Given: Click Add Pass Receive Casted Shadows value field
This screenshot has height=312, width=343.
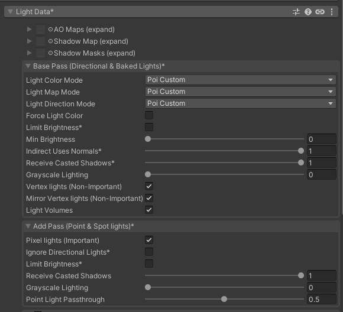Looking at the screenshot, I should click(x=322, y=276).
